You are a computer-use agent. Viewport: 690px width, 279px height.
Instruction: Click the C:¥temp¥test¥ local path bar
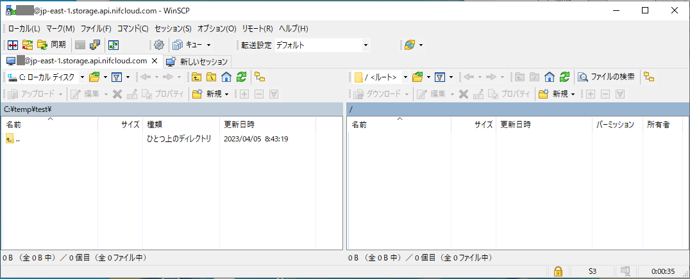[x=172, y=109]
